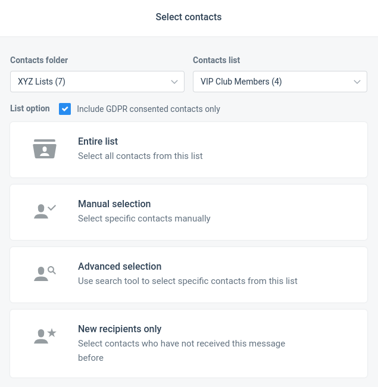The height and width of the screenshot is (387, 378).
Task: Click the Manual selection person-check icon
Action: [45, 211]
